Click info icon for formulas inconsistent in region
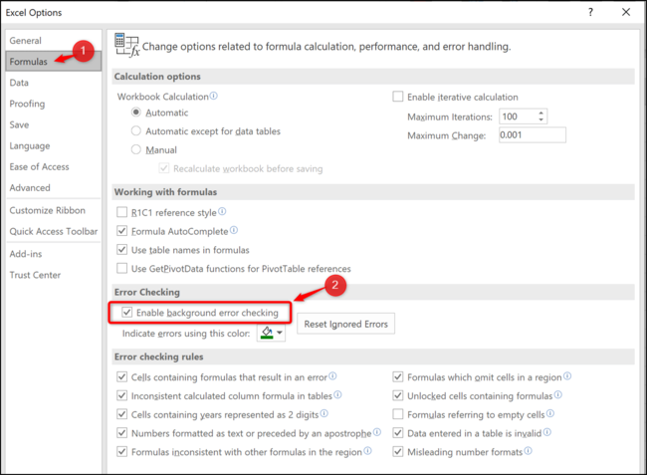The image size is (647, 475). coord(367,451)
